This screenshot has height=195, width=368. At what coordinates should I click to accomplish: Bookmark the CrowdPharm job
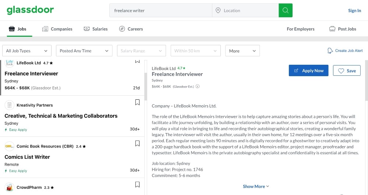137,184
